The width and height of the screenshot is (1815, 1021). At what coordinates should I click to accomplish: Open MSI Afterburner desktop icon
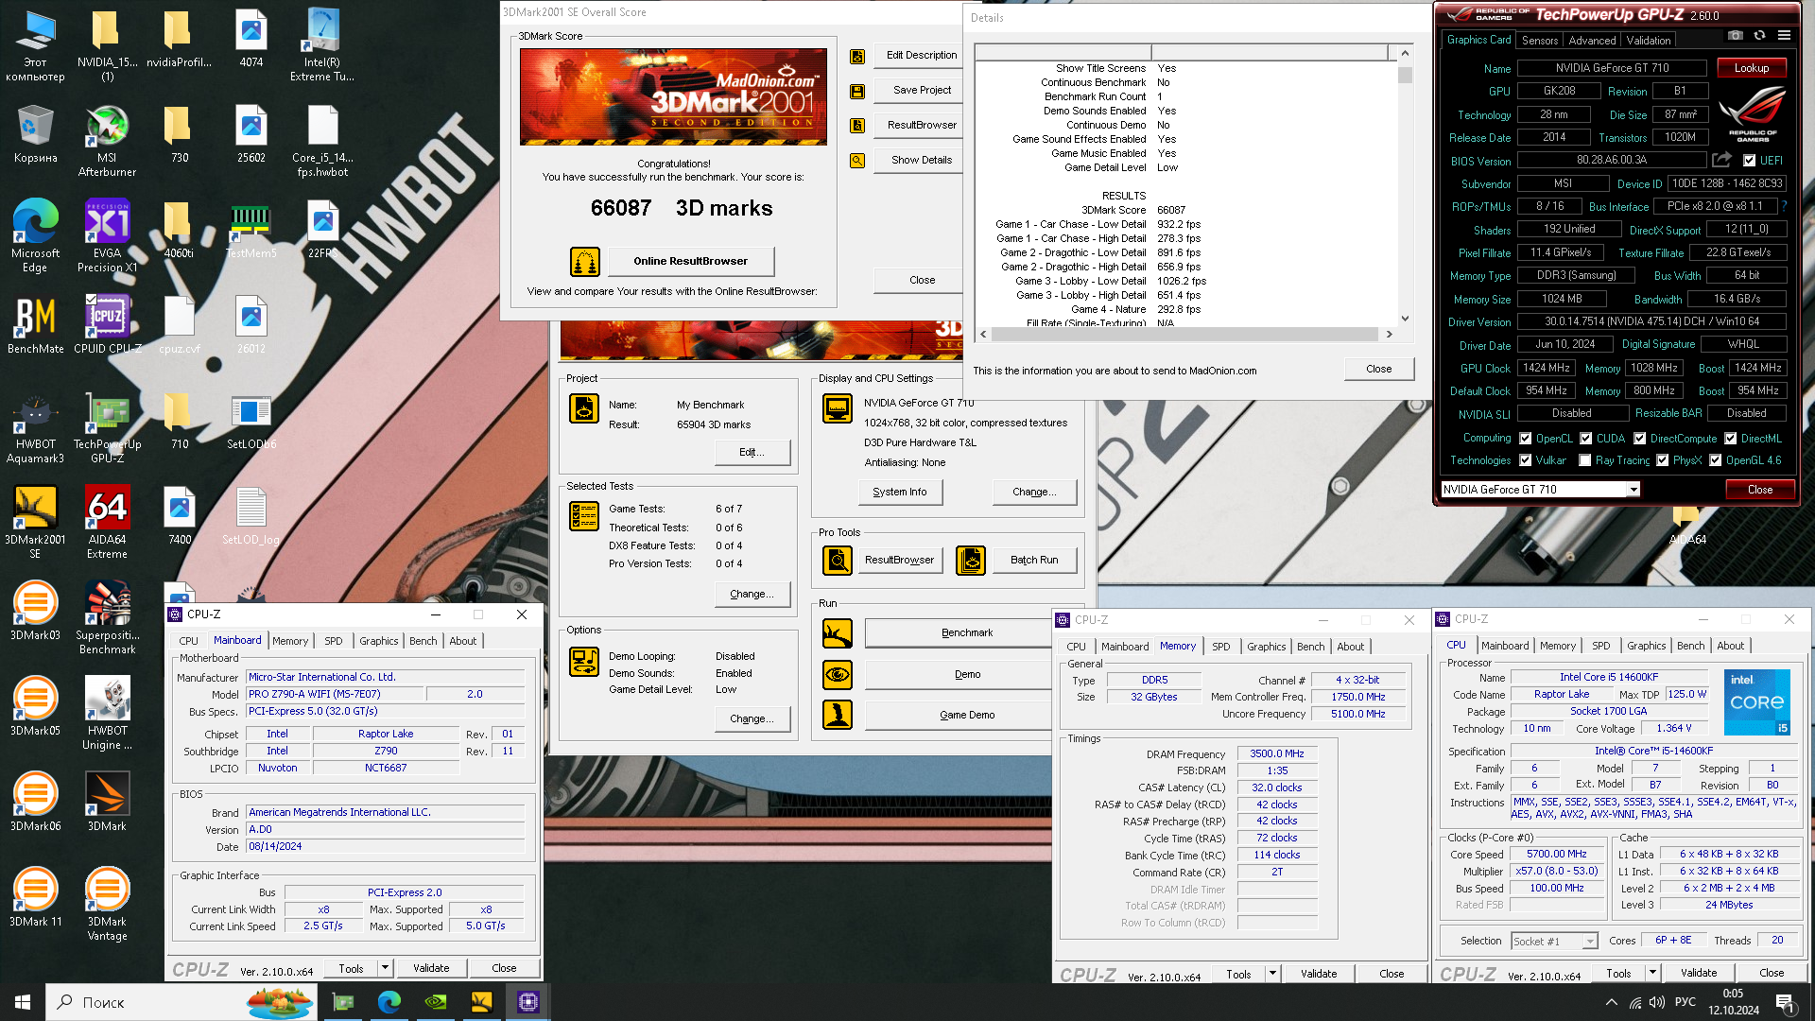(107, 141)
